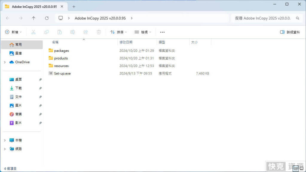Image resolution: width=306 pixels, height=172 pixels.
Task: Sort by the Date modified column header
Action: (126, 42)
